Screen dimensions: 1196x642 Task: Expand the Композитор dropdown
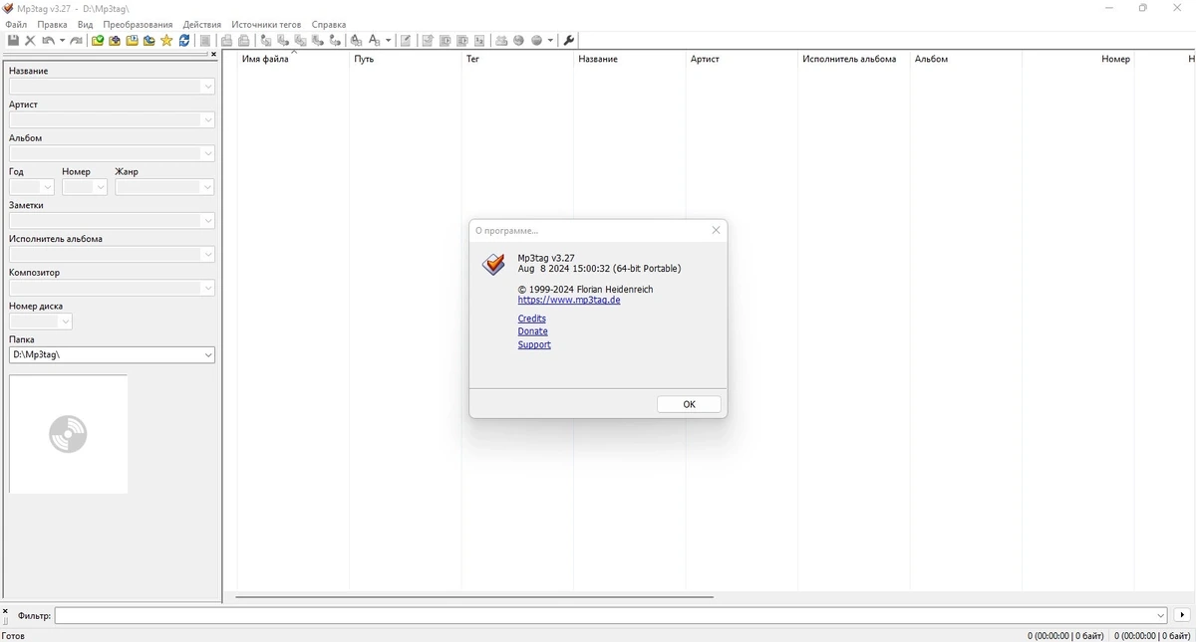(207, 289)
